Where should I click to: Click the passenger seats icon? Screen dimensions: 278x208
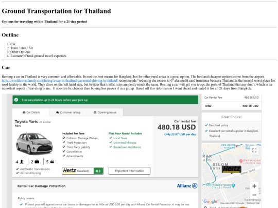point(22,162)
